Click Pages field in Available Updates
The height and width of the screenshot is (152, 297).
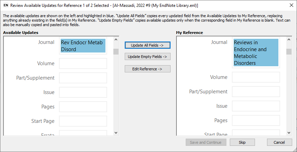[83, 107]
